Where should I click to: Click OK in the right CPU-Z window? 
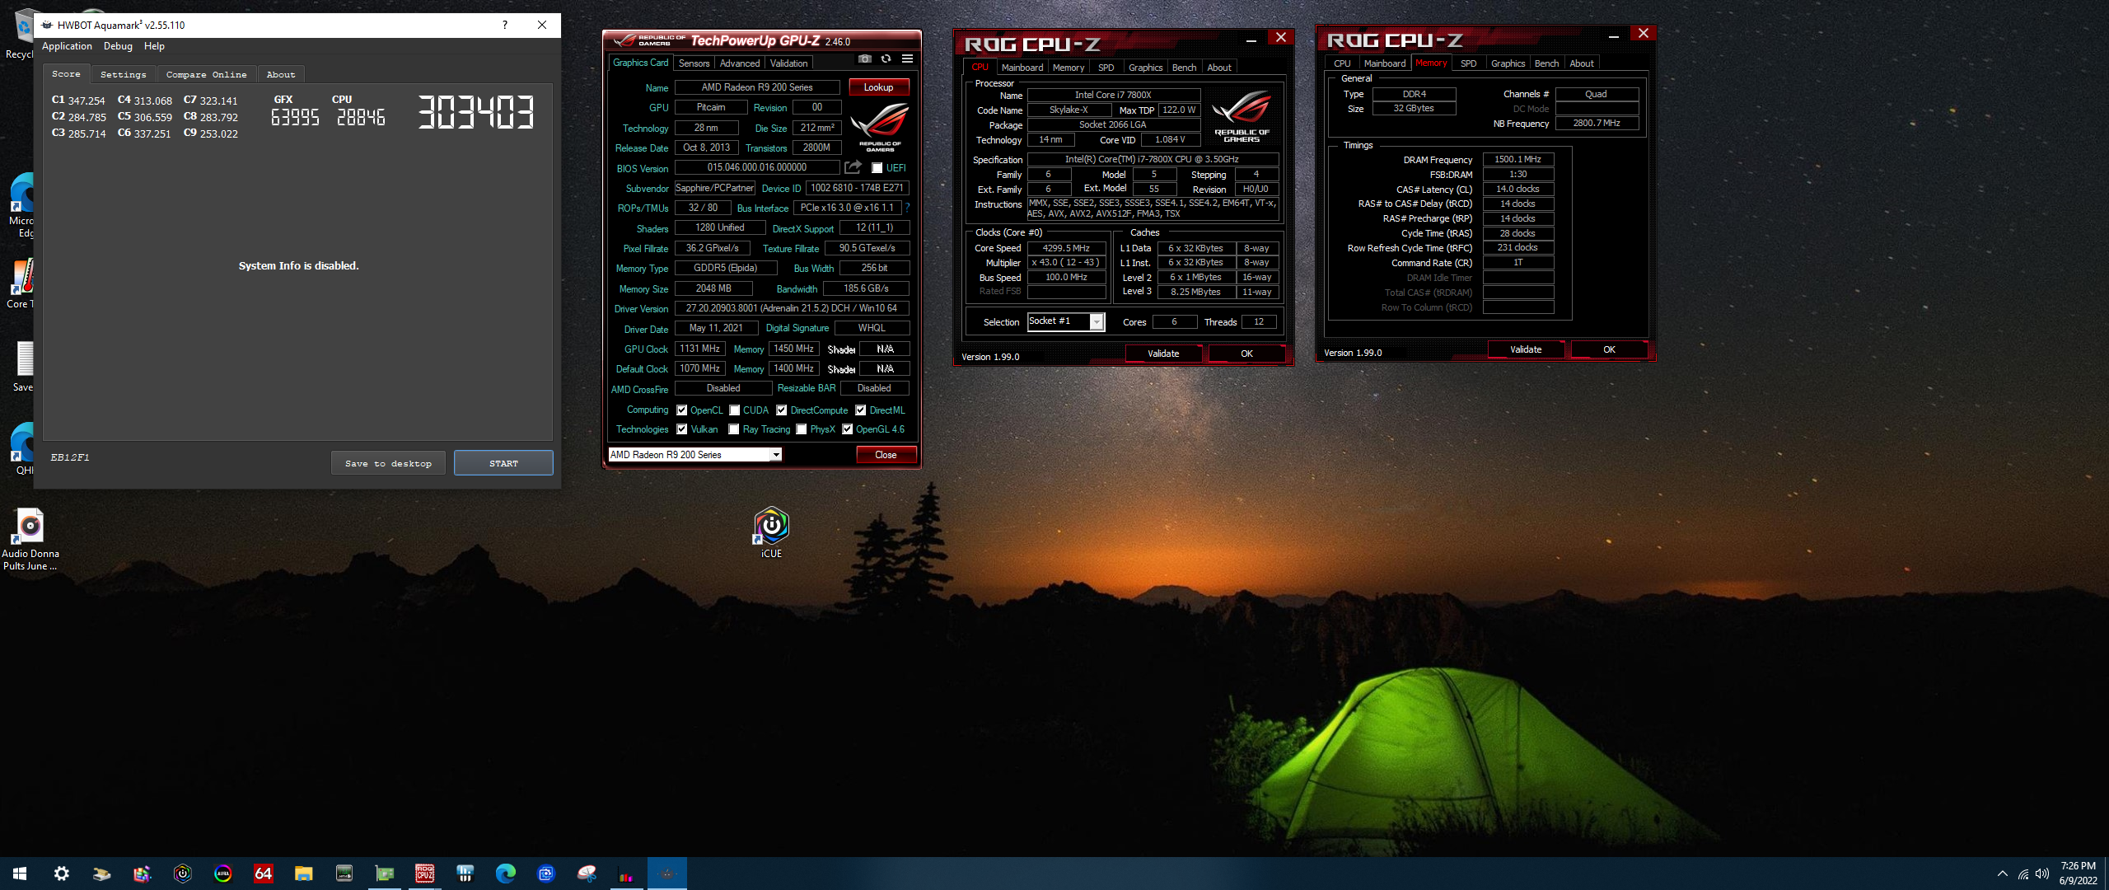coord(1609,349)
